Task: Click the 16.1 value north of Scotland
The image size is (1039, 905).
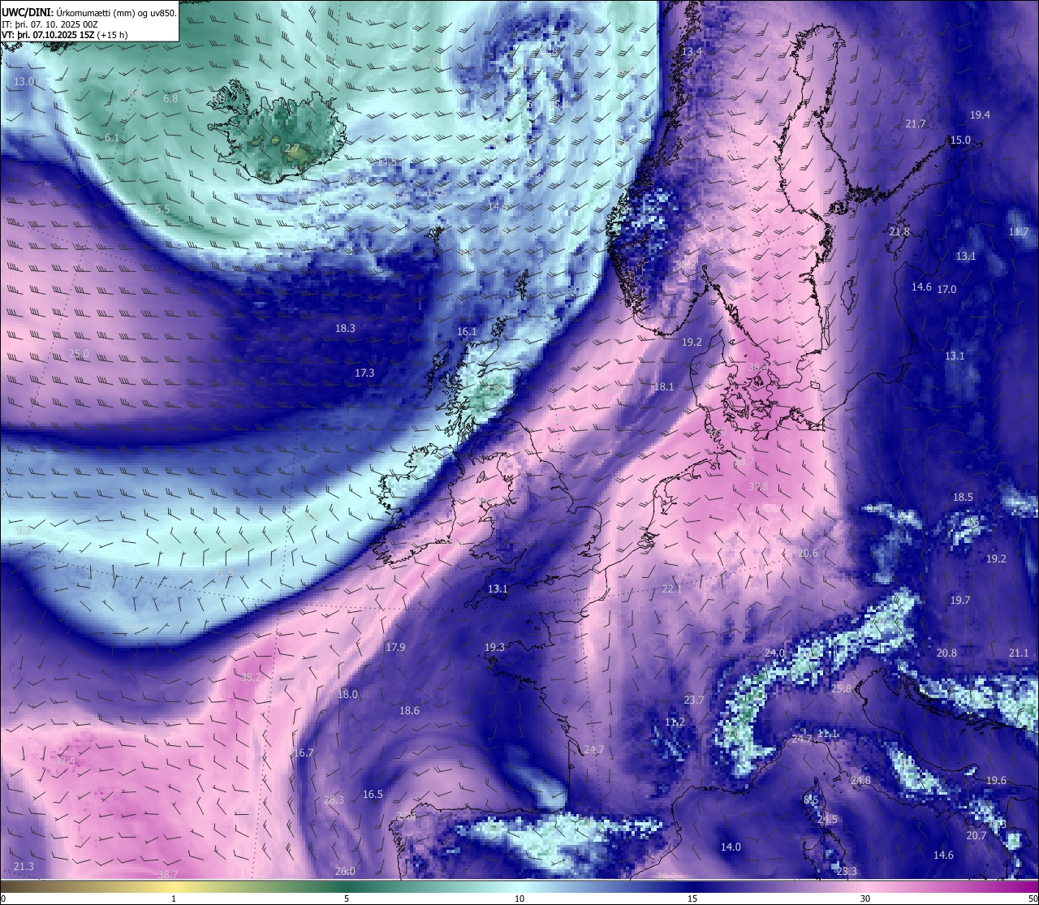Action: pyautogui.click(x=467, y=332)
